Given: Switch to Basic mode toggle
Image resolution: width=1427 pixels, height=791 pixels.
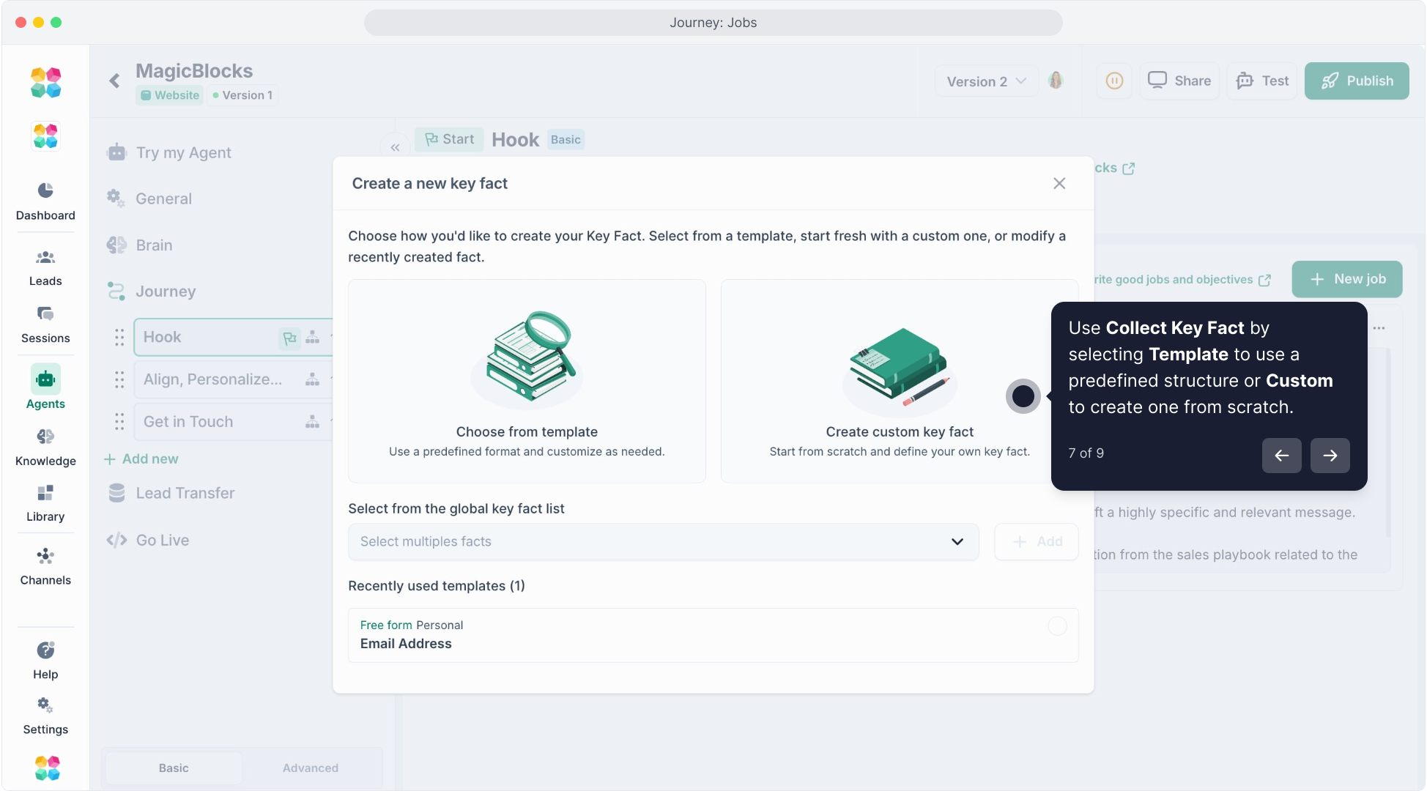Looking at the screenshot, I should point(174,768).
